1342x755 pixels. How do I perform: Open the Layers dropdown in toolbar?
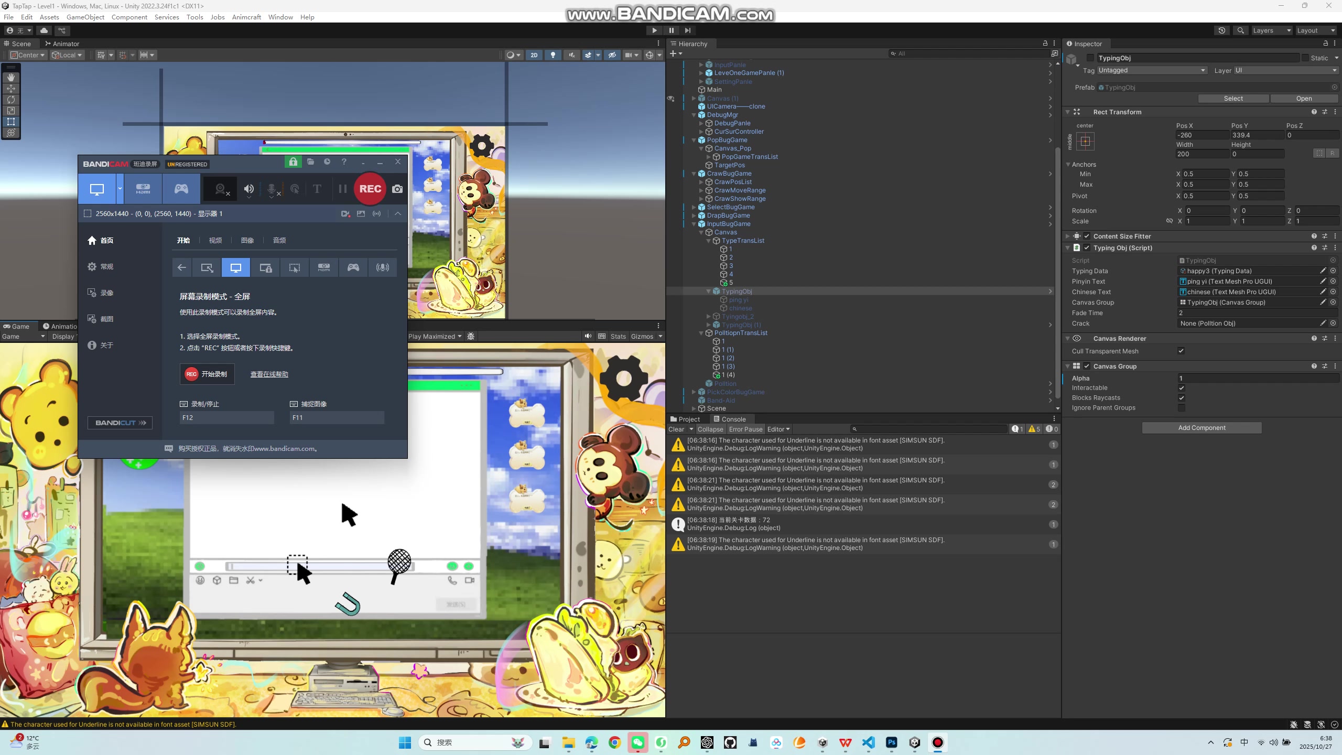click(x=1271, y=30)
